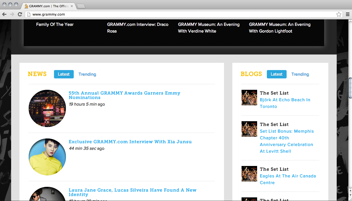Keep NEWS filter set to Latest
This screenshot has width=352, height=201.
point(64,74)
